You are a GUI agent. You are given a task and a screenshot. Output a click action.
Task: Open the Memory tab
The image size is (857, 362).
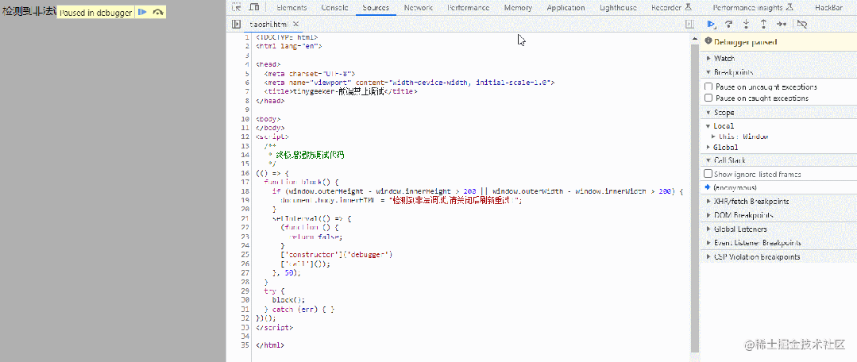[x=518, y=8]
